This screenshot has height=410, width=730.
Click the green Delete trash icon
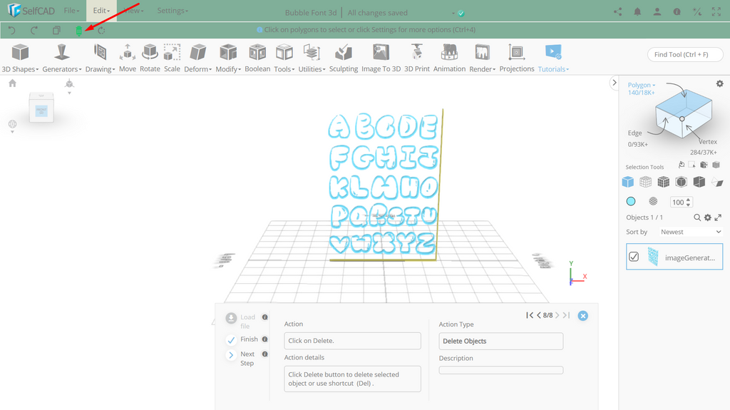[78, 31]
